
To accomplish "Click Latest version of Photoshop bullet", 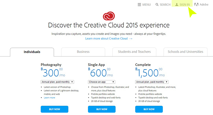I will pos(57,87).
